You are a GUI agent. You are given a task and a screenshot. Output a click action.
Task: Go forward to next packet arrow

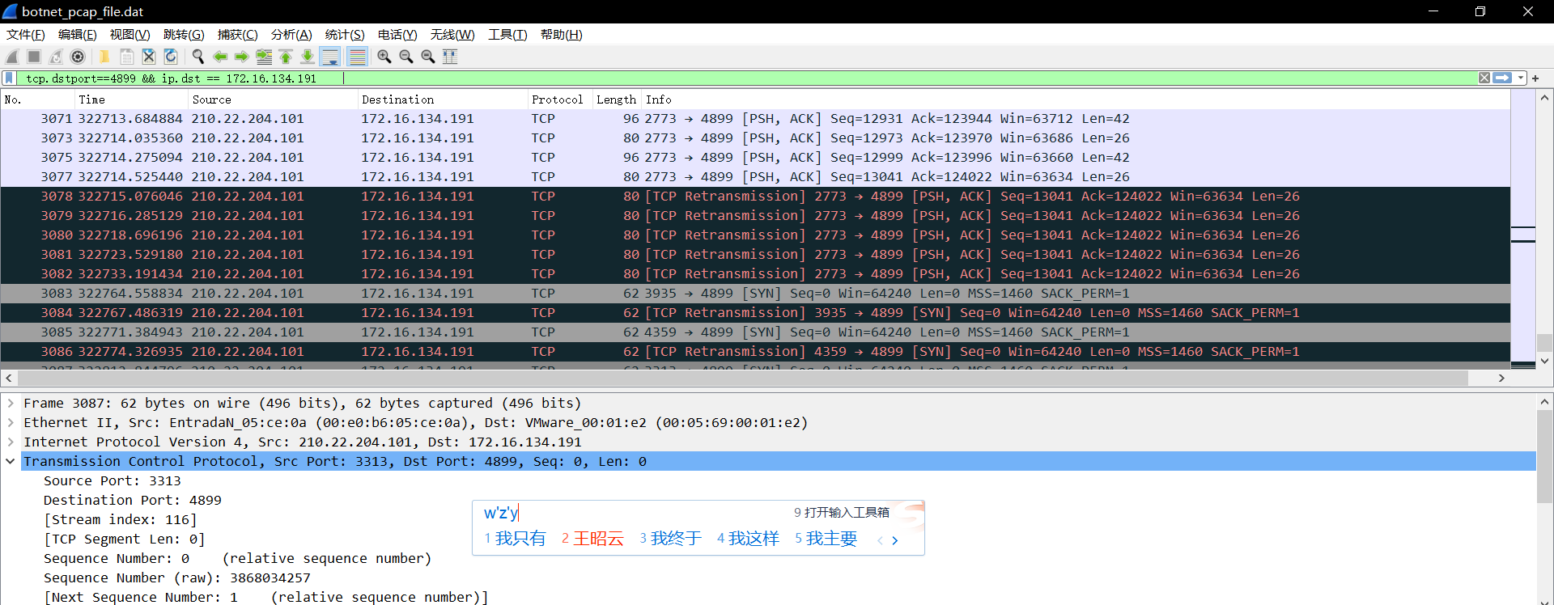[x=242, y=57]
